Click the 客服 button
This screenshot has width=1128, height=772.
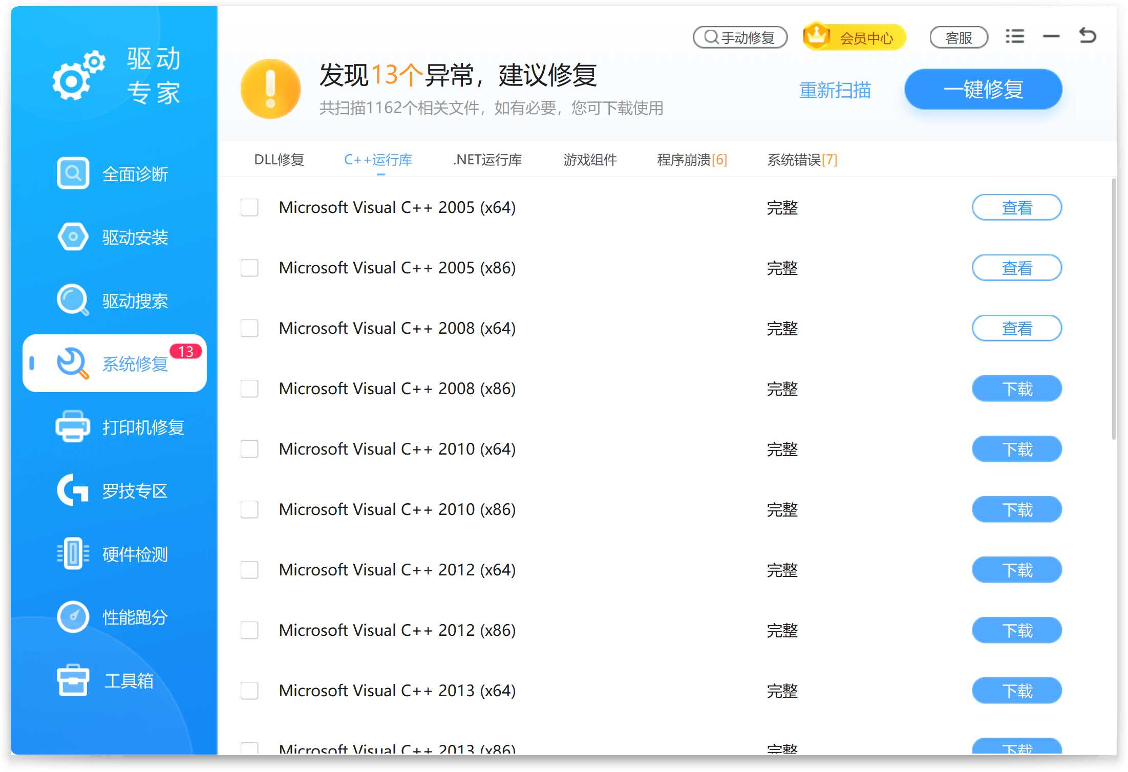pyautogui.click(x=959, y=37)
